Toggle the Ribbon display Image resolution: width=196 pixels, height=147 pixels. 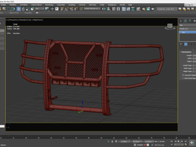click(124, 9)
